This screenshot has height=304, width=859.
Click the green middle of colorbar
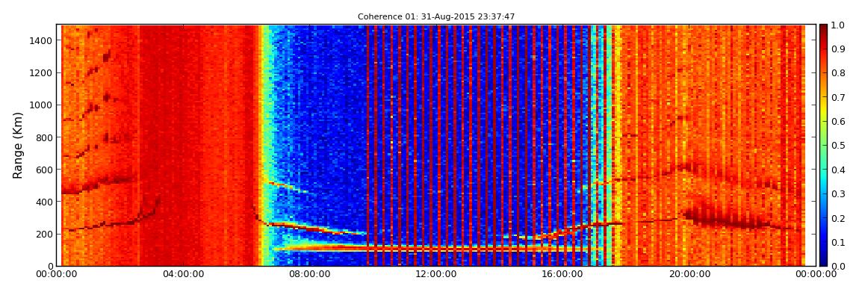click(x=825, y=146)
